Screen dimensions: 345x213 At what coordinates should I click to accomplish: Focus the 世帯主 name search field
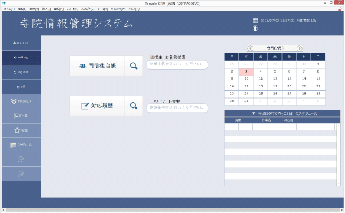point(177,64)
